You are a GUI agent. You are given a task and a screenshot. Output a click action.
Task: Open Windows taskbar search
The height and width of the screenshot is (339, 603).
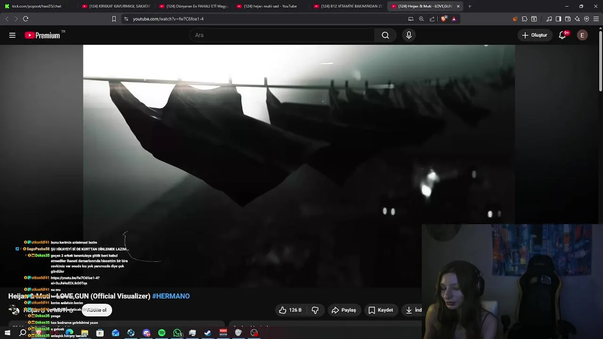point(23,333)
